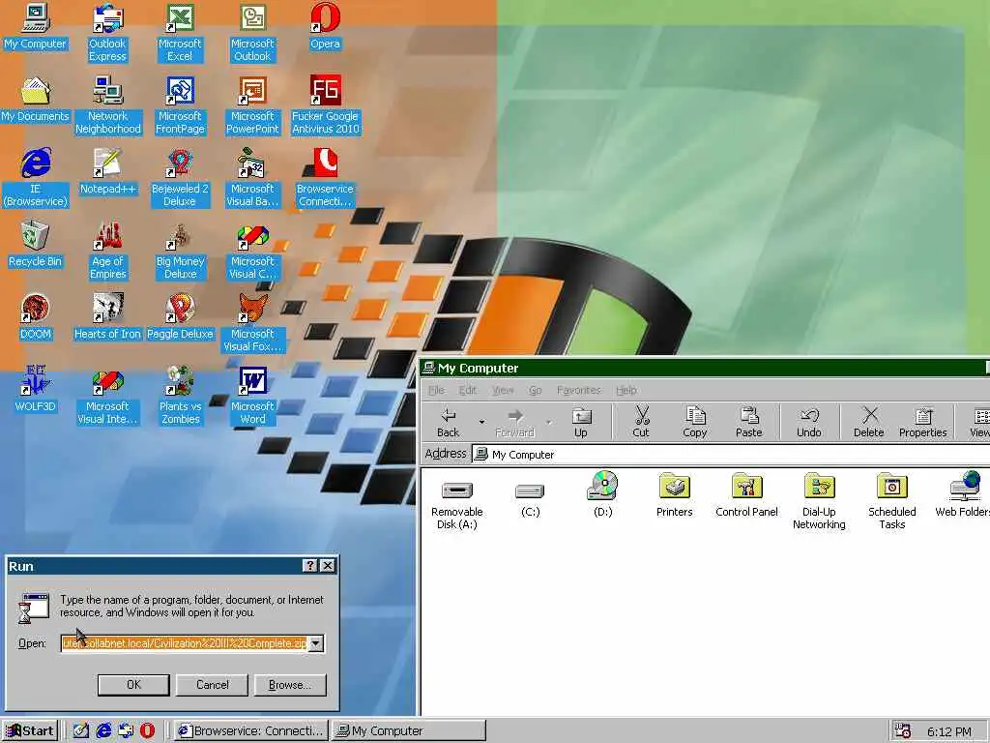Click the Address bar field

(x=731, y=455)
